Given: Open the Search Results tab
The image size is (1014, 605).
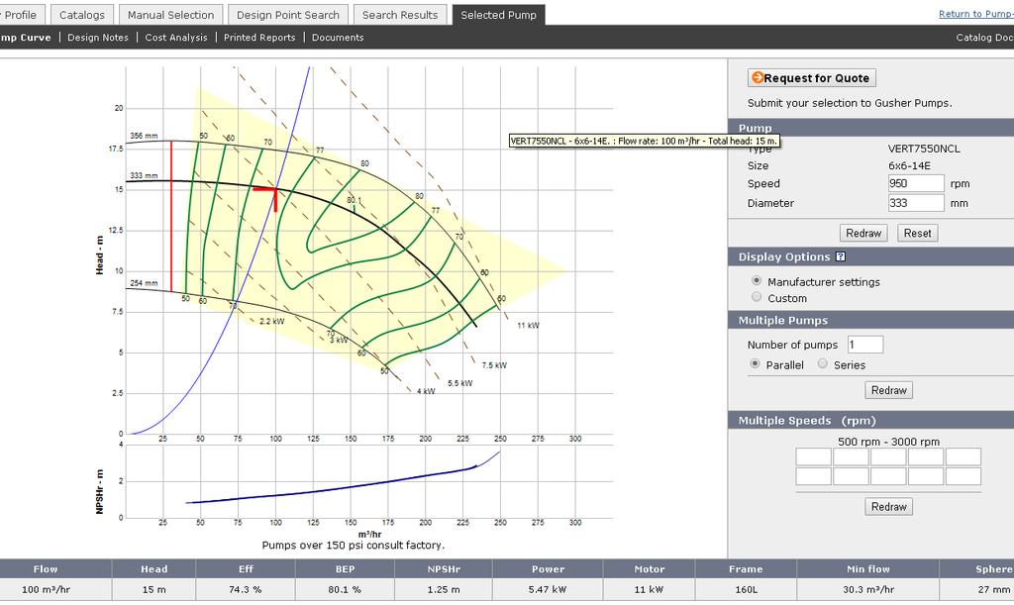Looking at the screenshot, I should [x=400, y=15].
